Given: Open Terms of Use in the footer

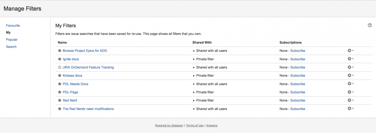Looking at the screenshot, I should coord(195,125).
